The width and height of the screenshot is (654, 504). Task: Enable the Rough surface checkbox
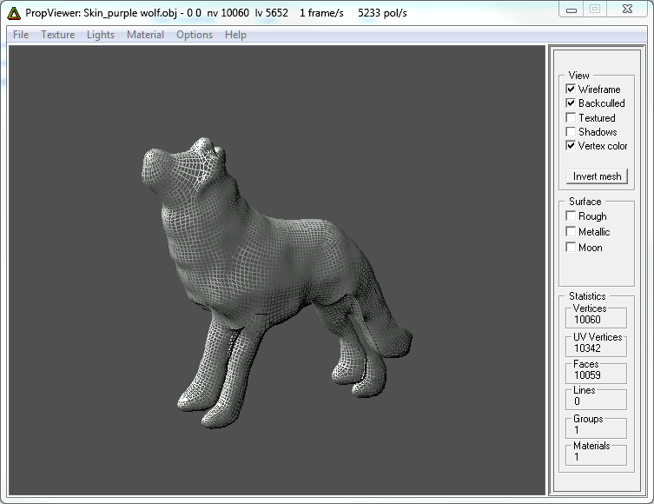click(x=571, y=216)
